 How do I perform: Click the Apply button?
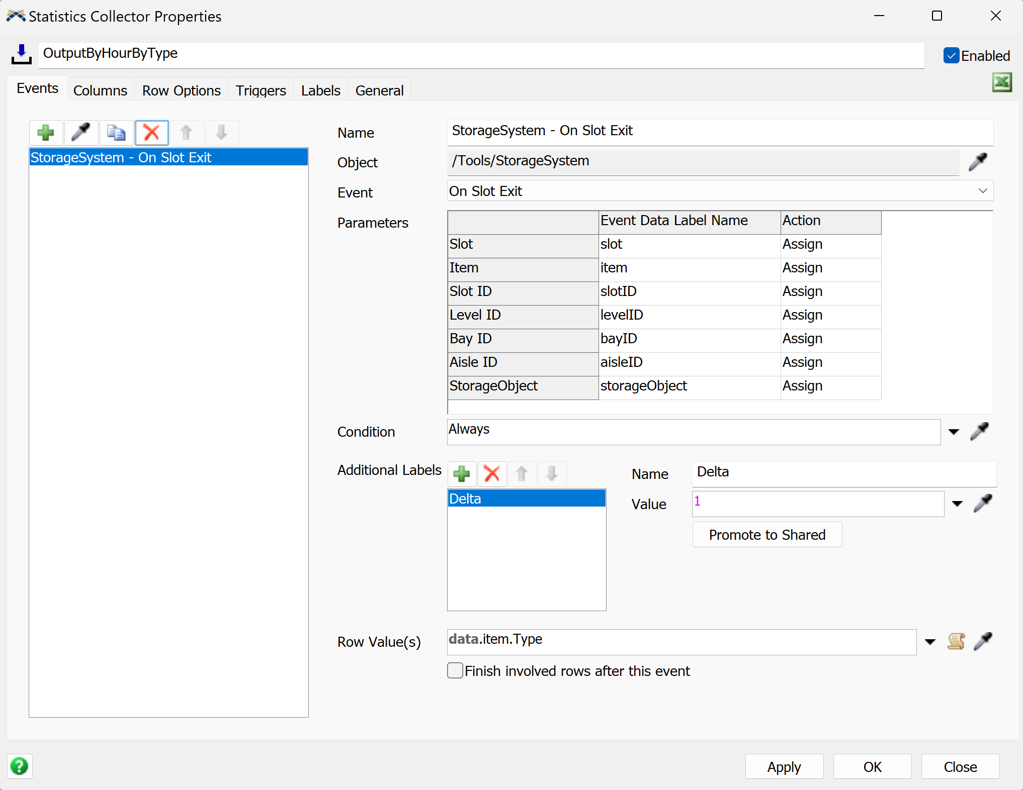pos(784,767)
